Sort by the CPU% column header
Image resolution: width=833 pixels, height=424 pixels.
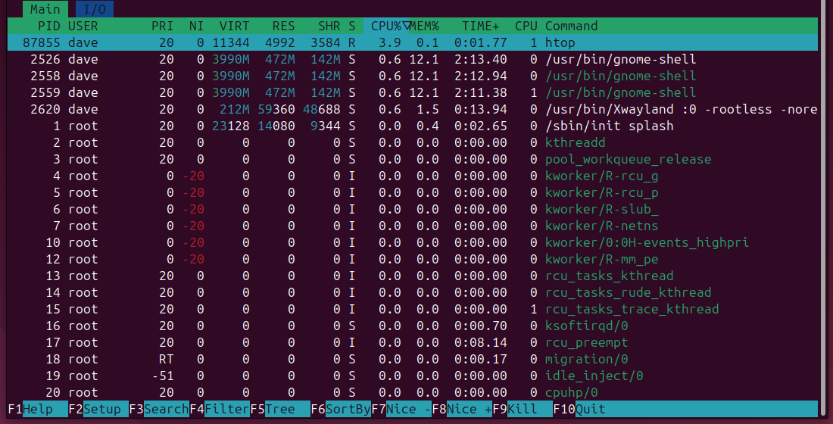tap(386, 26)
